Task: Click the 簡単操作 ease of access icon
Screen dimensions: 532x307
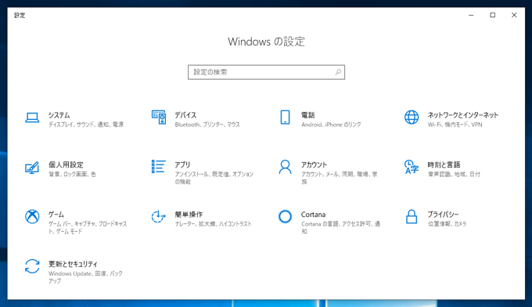Action: coord(159,216)
